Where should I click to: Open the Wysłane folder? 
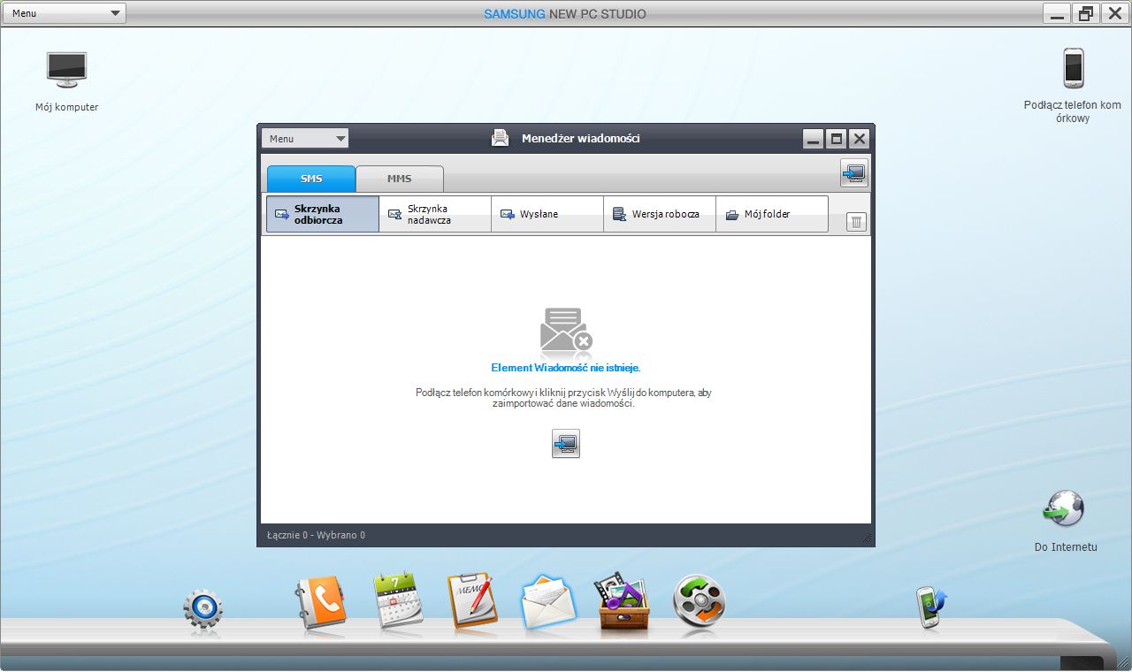click(547, 214)
